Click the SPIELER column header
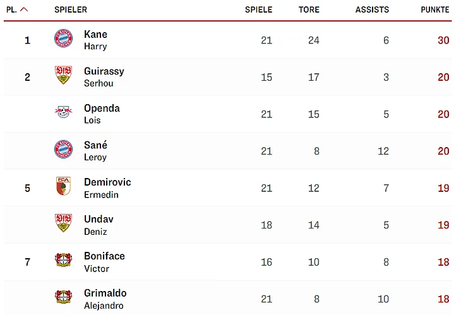Screen dimensions: 461x315 coord(71,9)
